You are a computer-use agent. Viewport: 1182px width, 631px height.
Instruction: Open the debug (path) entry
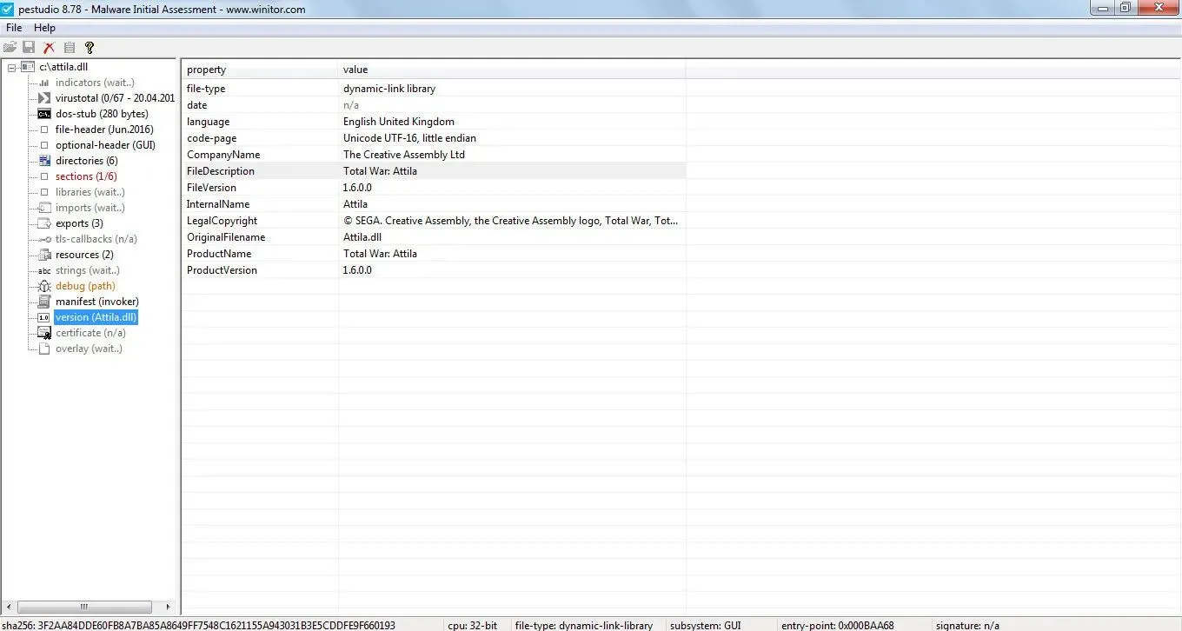84,286
